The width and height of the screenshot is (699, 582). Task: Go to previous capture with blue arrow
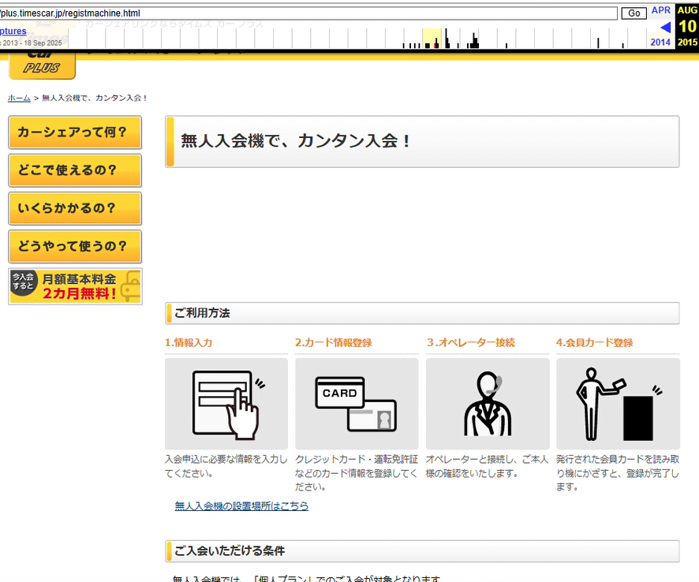pos(665,28)
